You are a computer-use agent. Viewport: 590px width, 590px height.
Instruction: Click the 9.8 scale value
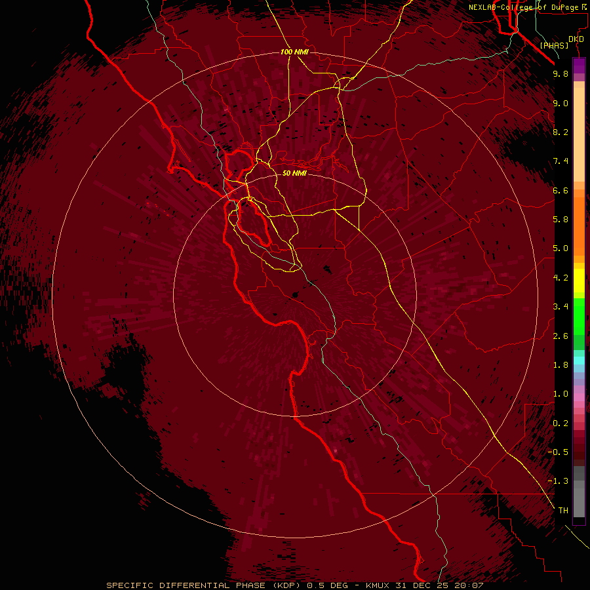tap(560, 73)
